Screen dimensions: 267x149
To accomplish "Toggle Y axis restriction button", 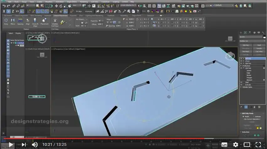I will tap(8, 11).
